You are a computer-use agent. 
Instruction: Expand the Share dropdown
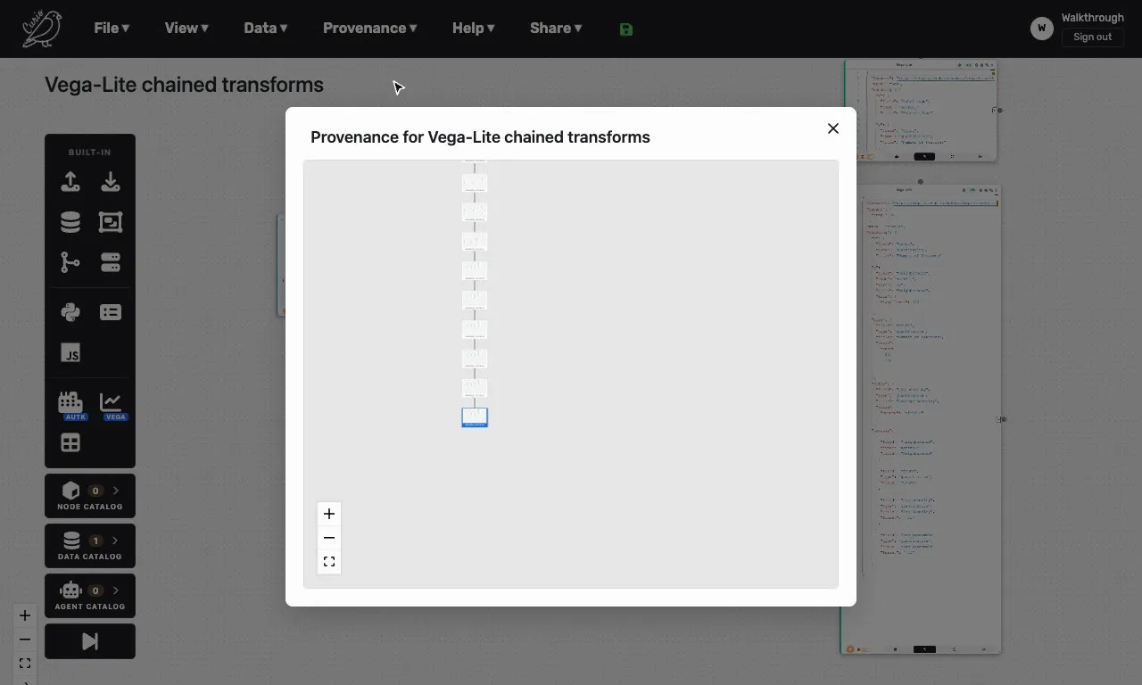pyautogui.click(x=556, y=29)
